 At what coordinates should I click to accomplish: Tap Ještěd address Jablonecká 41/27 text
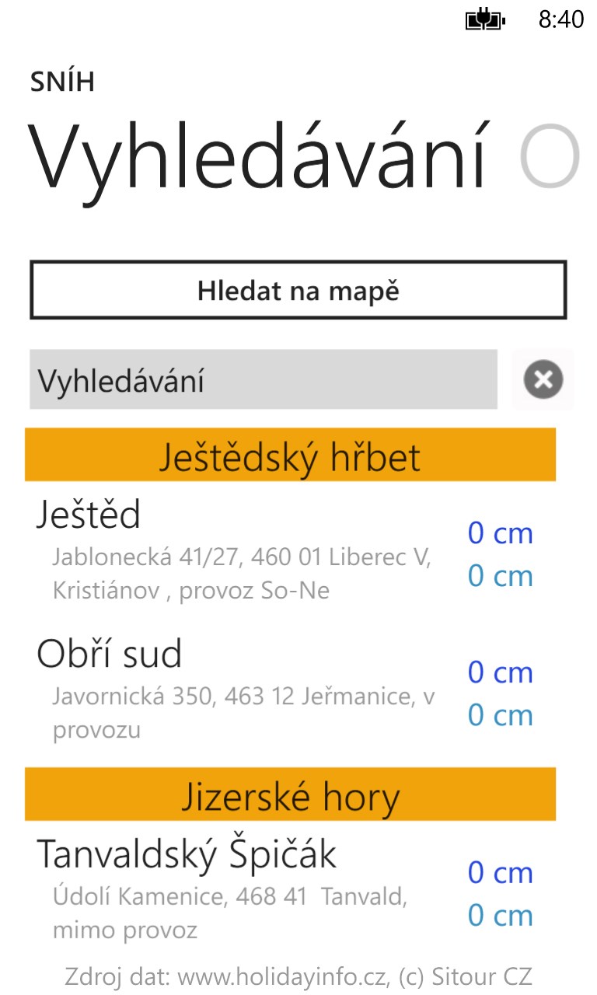click(242, 574)
